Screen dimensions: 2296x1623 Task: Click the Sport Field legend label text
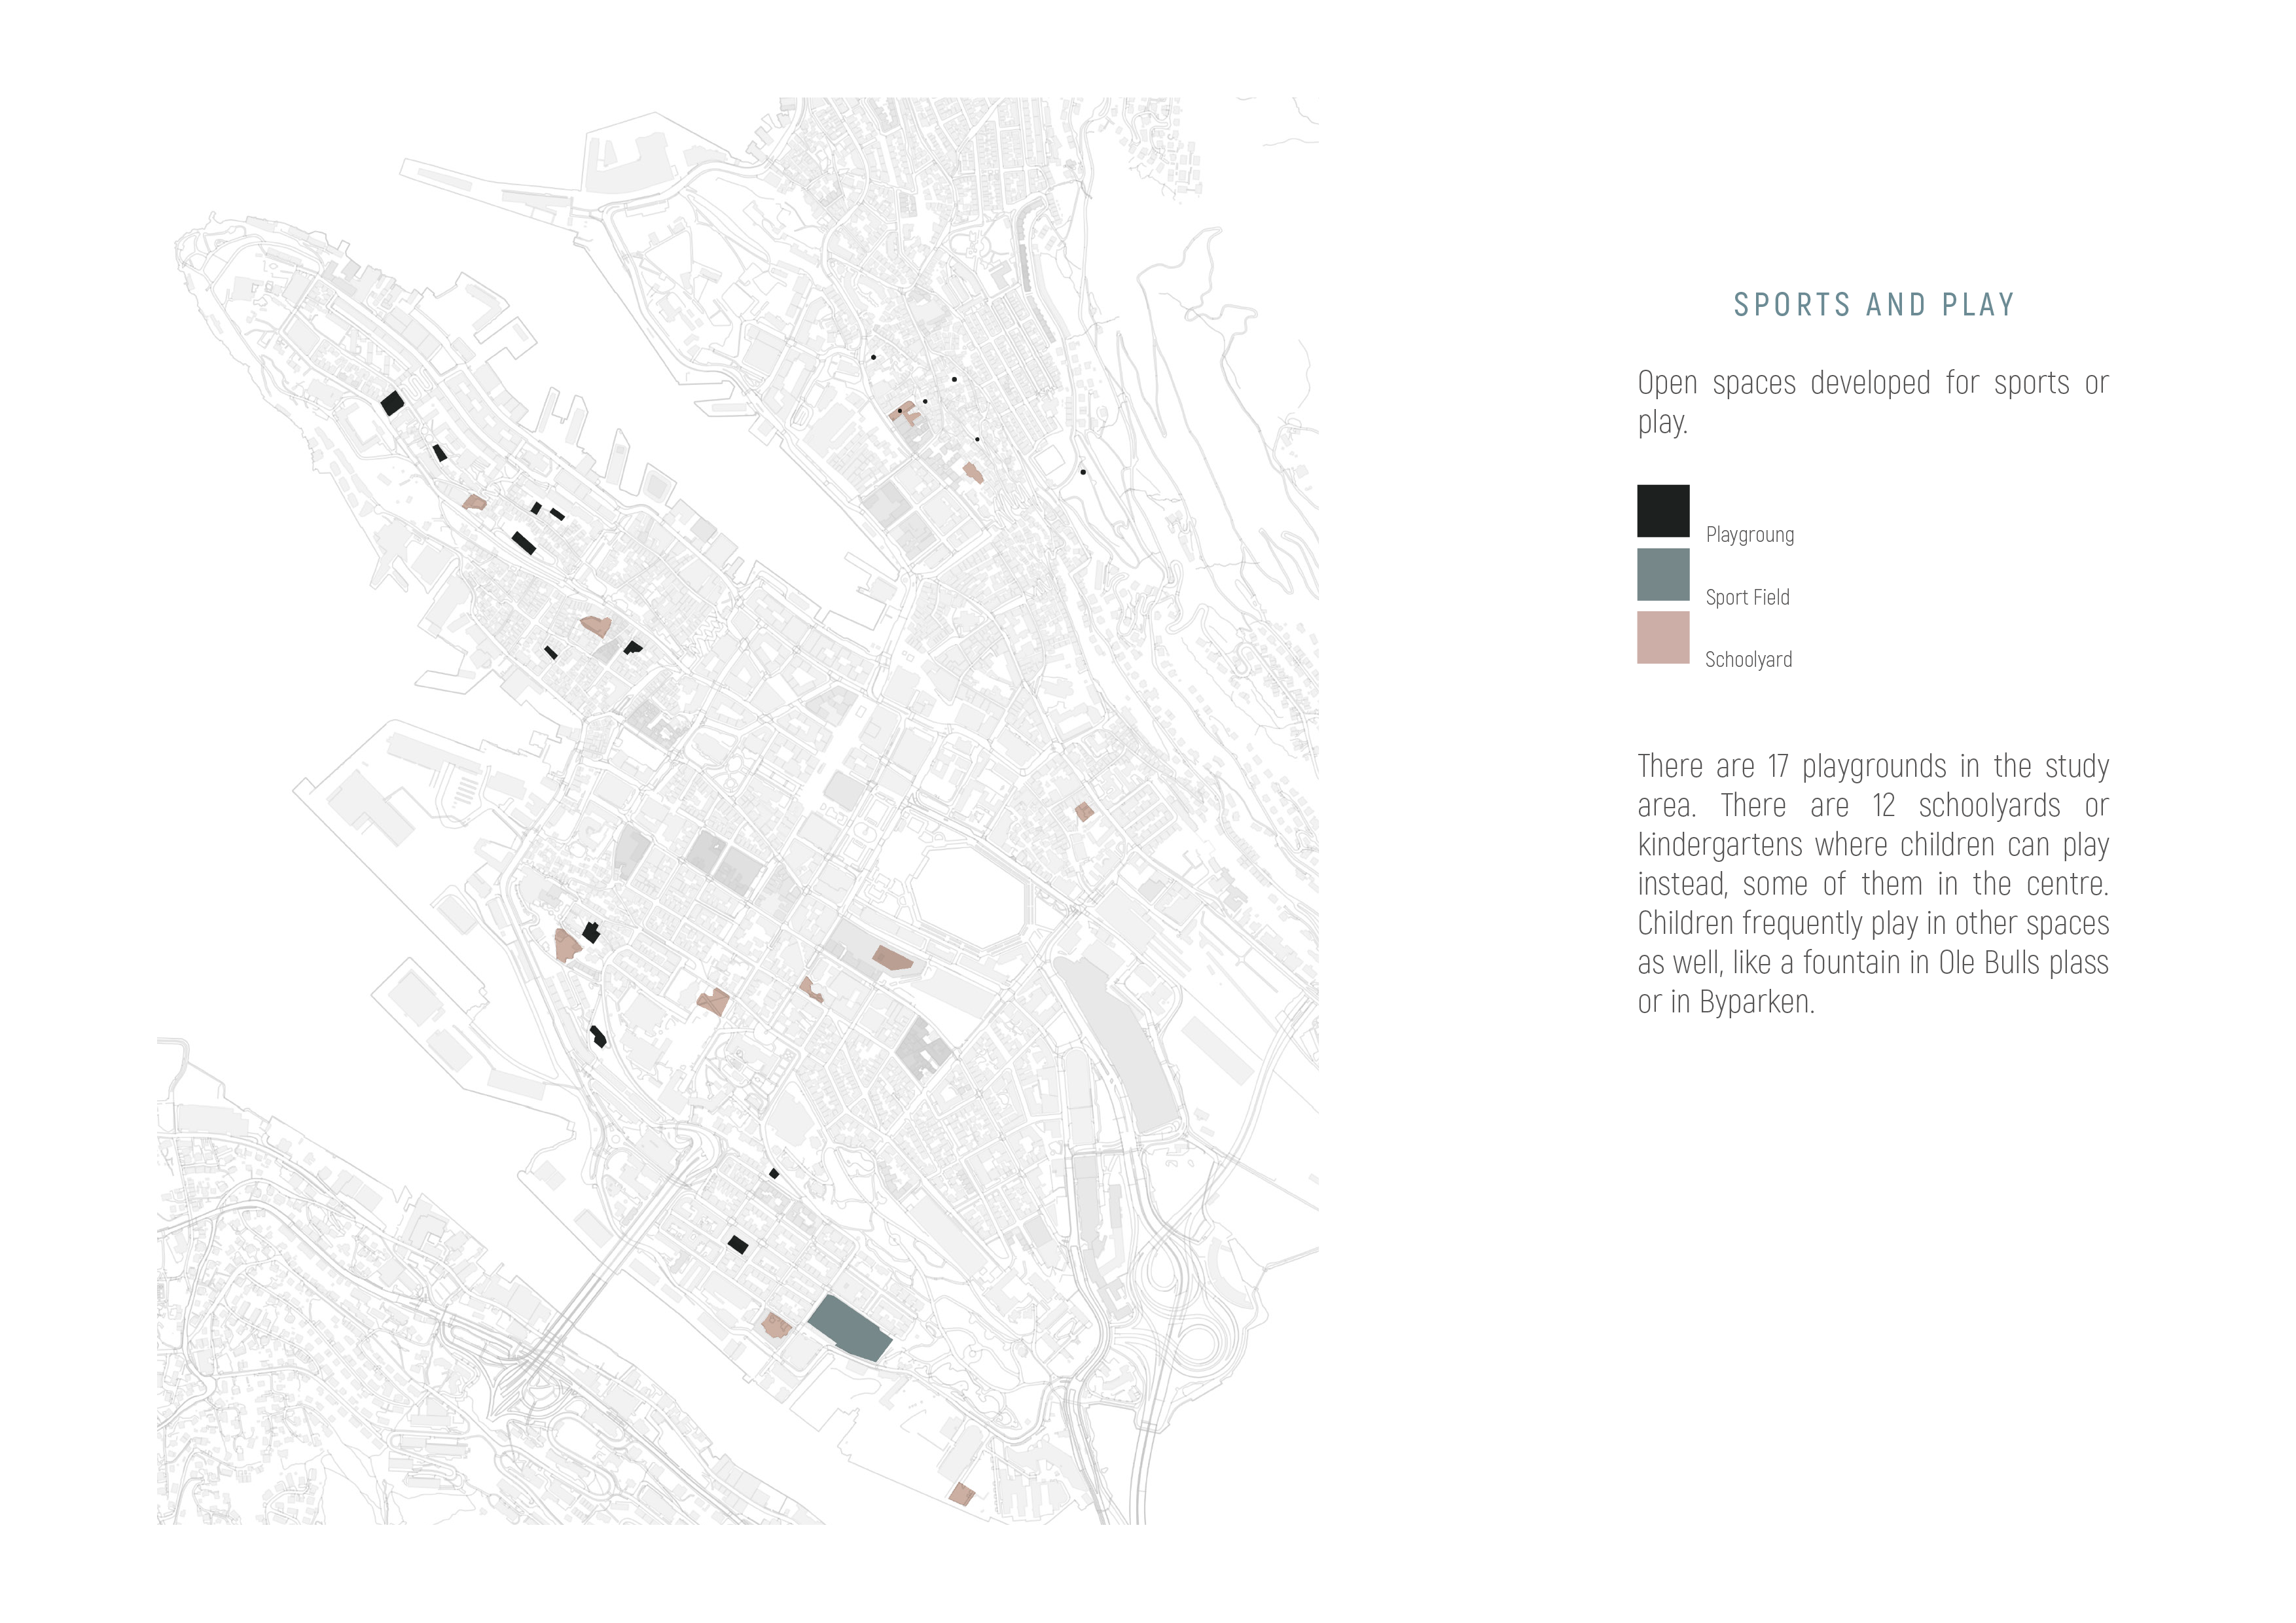click(1747, 598)
